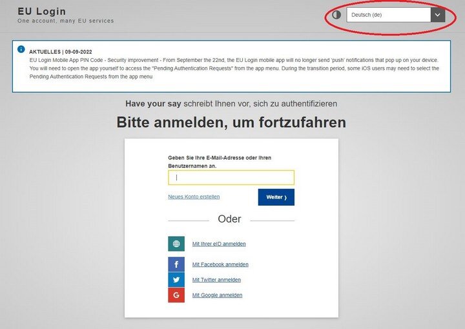Toggle the high contrast mode icon
The width and height of the screenshot is (465, 329).
click(x=336, y=15)
